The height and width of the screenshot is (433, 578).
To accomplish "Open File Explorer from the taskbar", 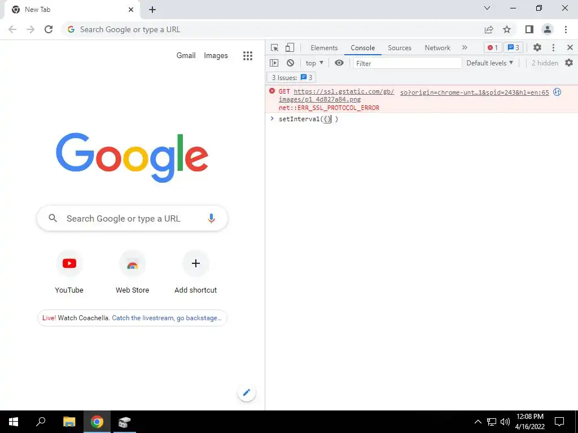I will pyautogui.click(x=69, y=422).
